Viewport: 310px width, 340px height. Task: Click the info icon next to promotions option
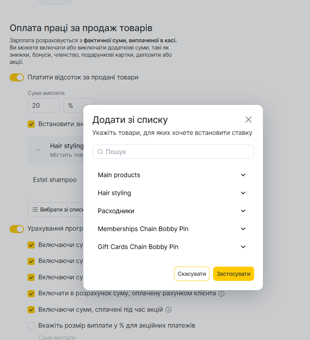click(168, 310)
